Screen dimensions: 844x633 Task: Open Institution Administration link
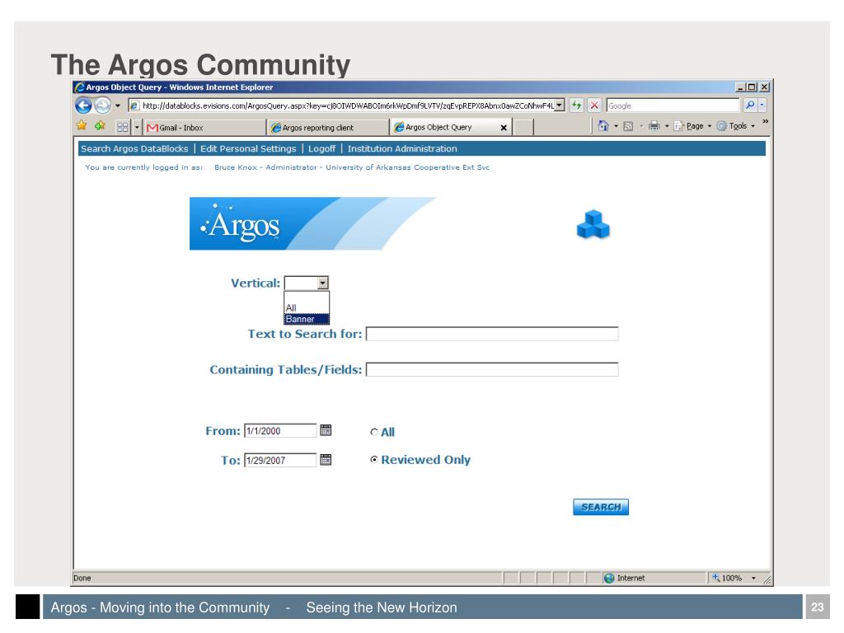(402, 148)
